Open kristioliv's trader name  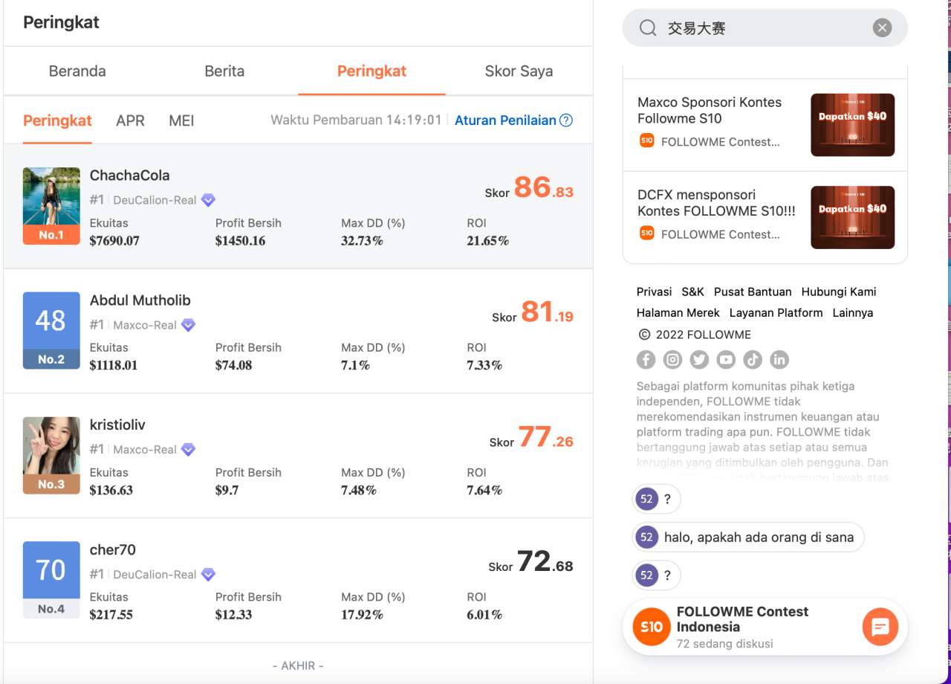pyautogui.click(x=117, y=425)
